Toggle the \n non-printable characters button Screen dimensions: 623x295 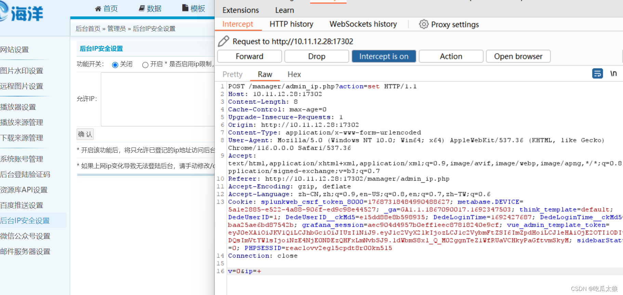click(x=613, y=74)
